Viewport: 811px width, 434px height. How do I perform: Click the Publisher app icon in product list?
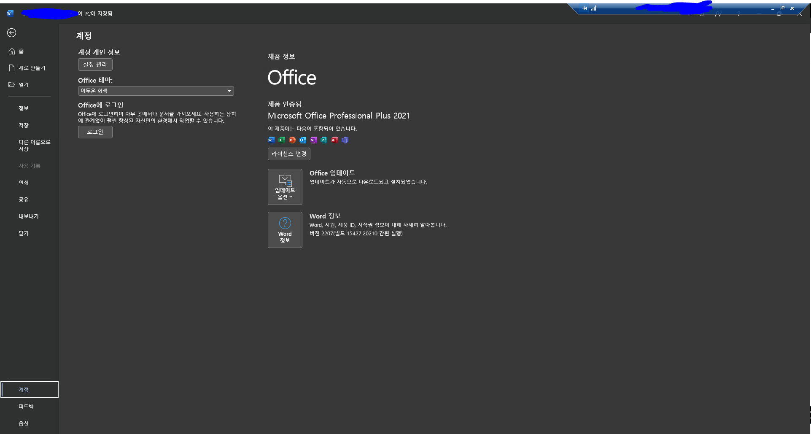pyautogui.click(x=324, y=140)
